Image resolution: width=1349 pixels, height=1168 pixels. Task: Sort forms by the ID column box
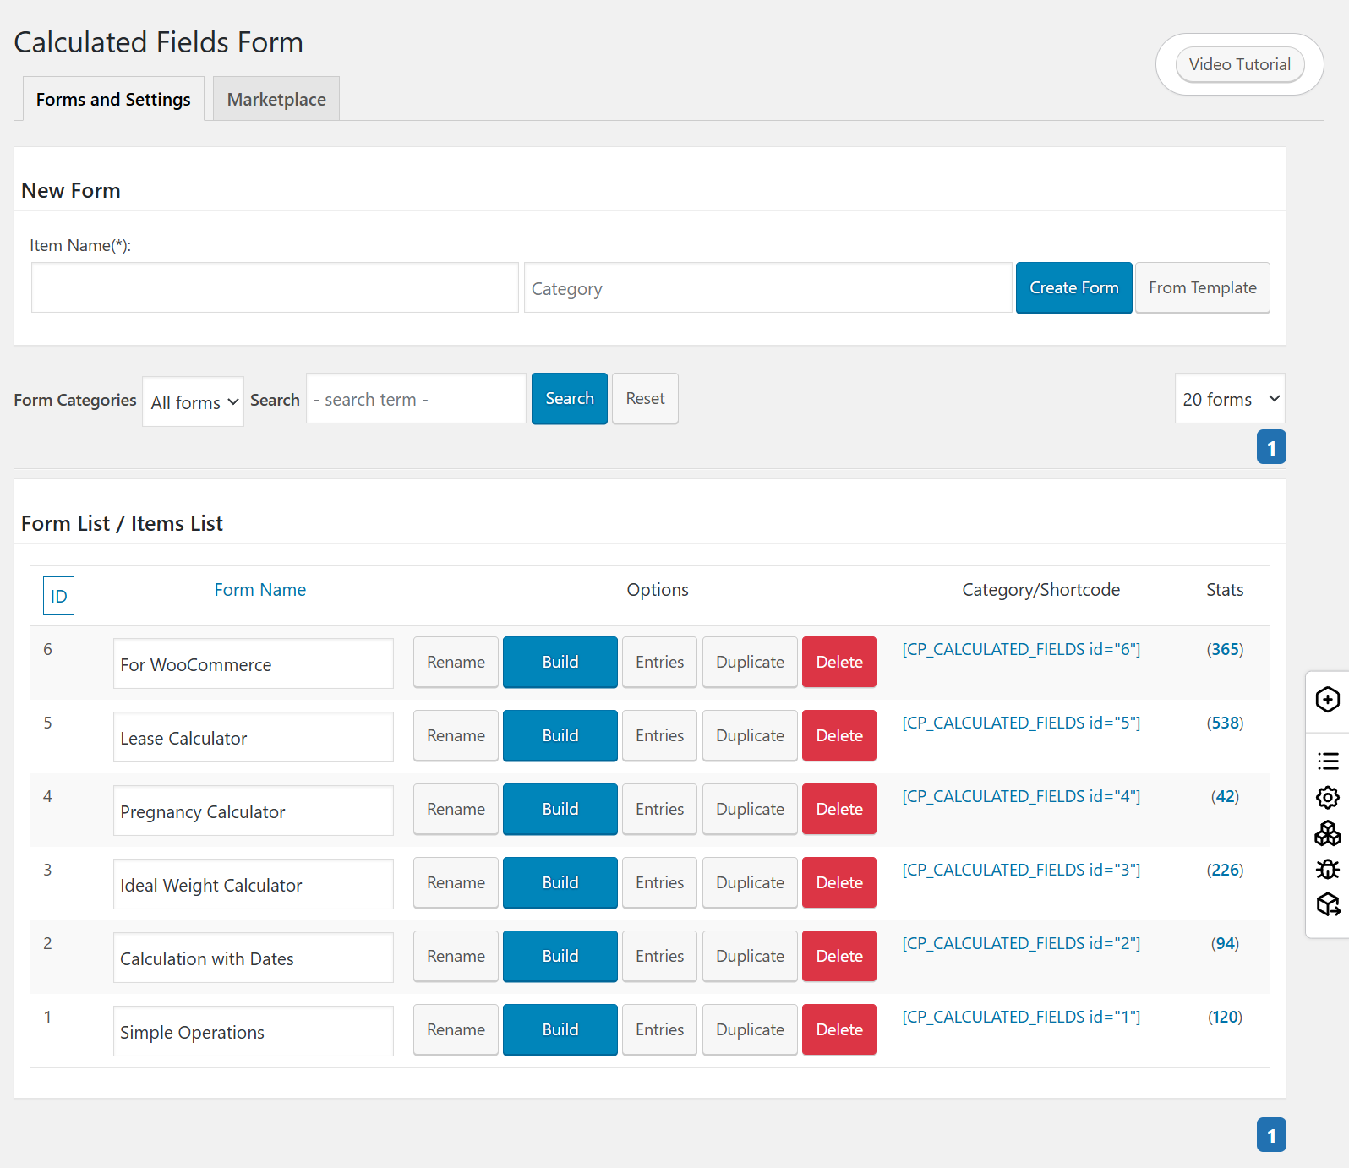[x=58, y=596]
